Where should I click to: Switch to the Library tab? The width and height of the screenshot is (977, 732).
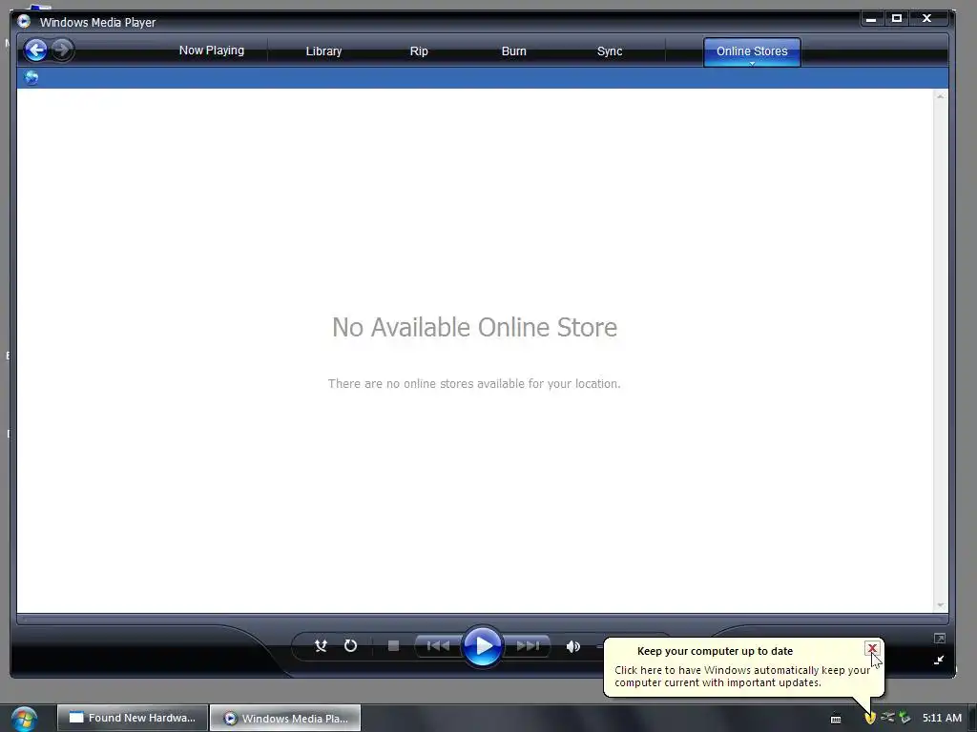click(324, 51)
